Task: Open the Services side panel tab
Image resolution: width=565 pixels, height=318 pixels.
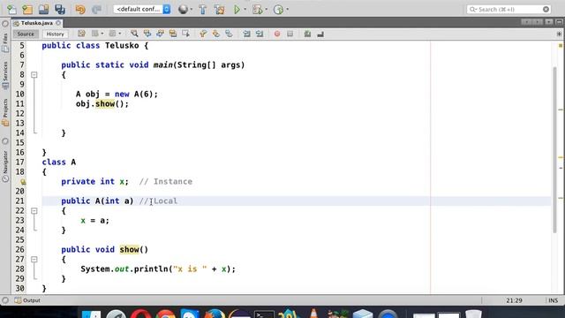Action: click(x=5, y=75)
